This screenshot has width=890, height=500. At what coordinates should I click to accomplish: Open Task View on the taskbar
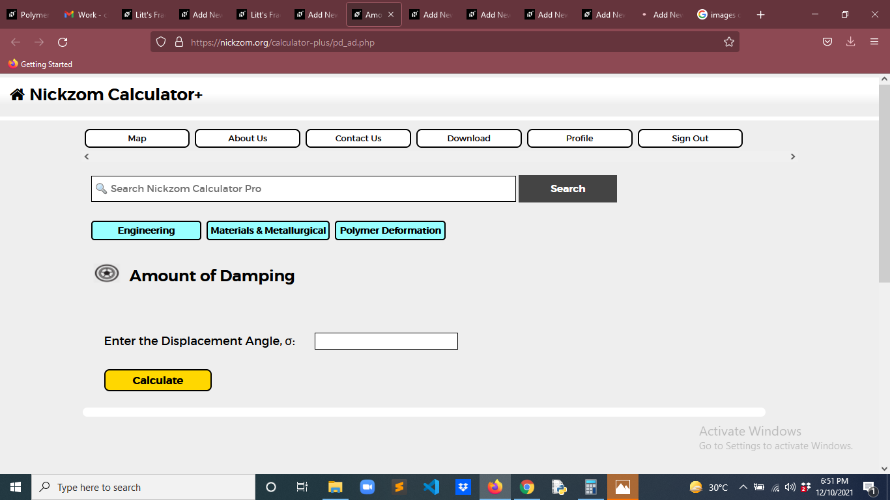(302, 487)
